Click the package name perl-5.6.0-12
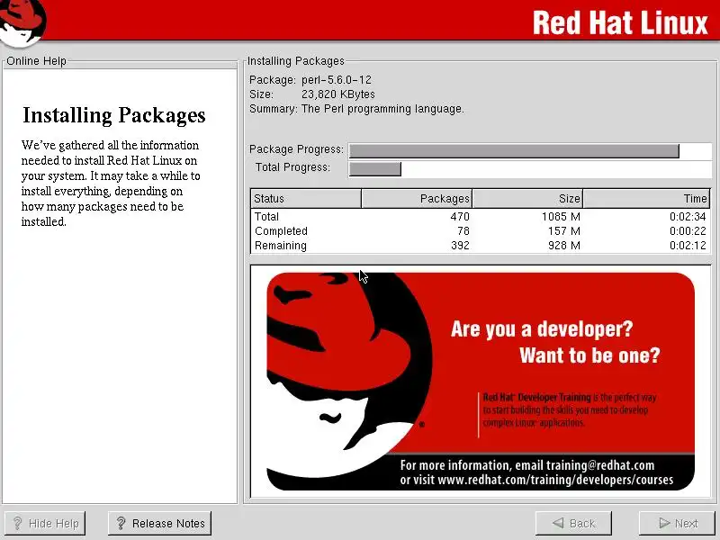This screenshot has height=540, width=720. 336,80
